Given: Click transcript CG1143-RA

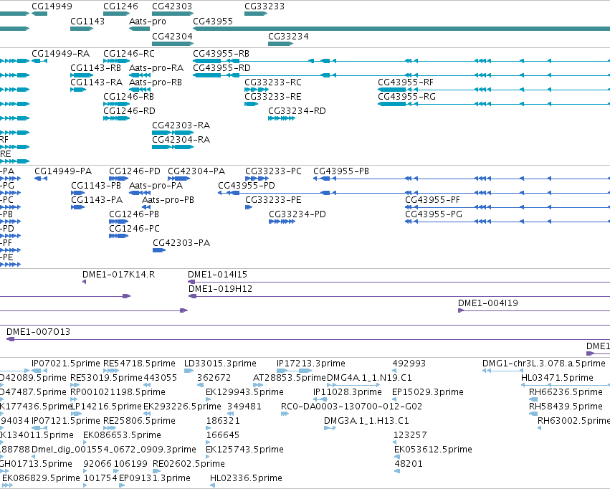Looking at the screenshot, I should (x=97, y=82).
